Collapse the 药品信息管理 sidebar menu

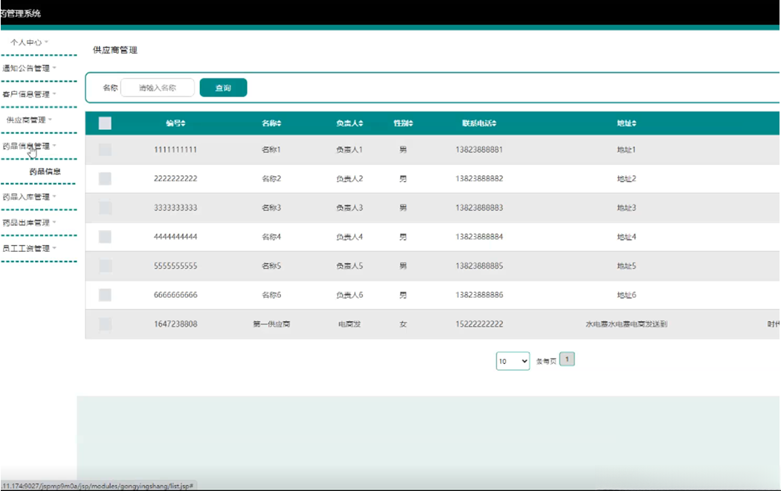point(30,146)
